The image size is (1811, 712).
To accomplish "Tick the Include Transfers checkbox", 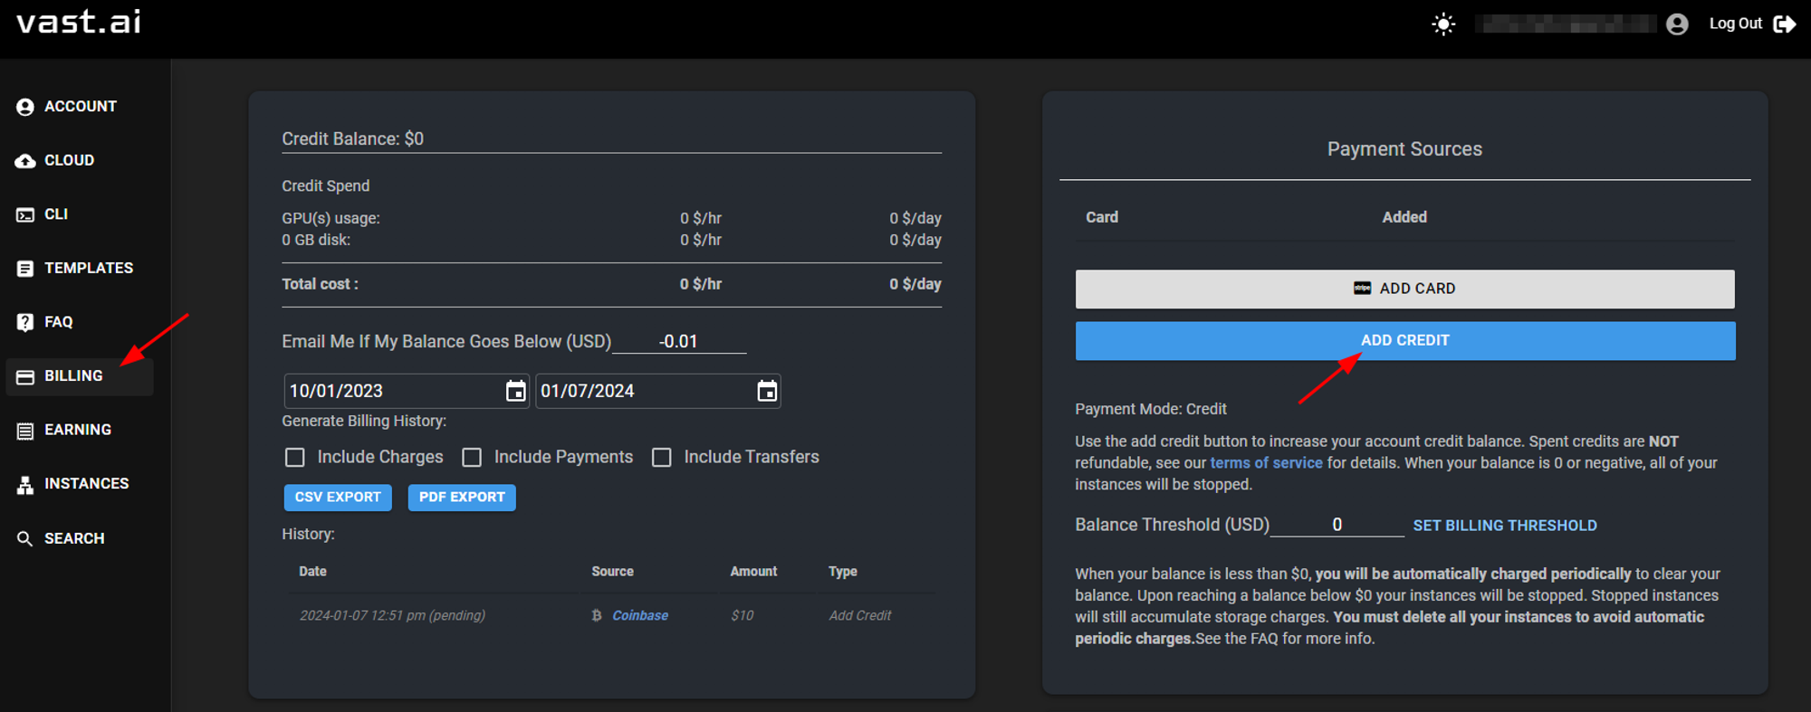I will (x=662, y=458).
